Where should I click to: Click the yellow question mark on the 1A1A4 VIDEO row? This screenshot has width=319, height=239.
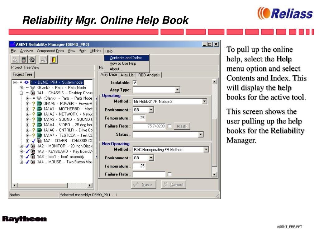click(34, 125)
